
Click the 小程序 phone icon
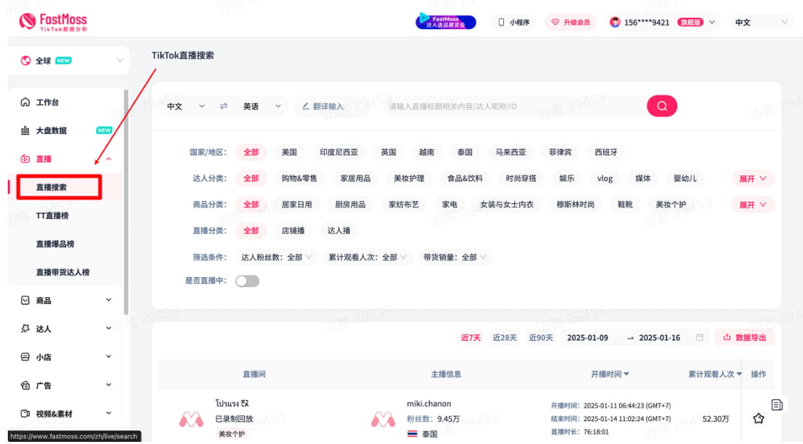(501, 23)
